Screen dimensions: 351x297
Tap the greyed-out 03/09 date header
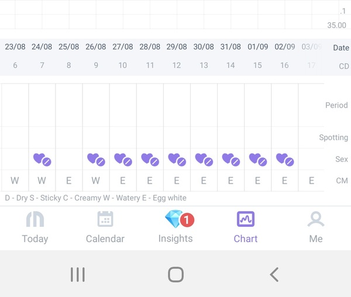(312, 47)
